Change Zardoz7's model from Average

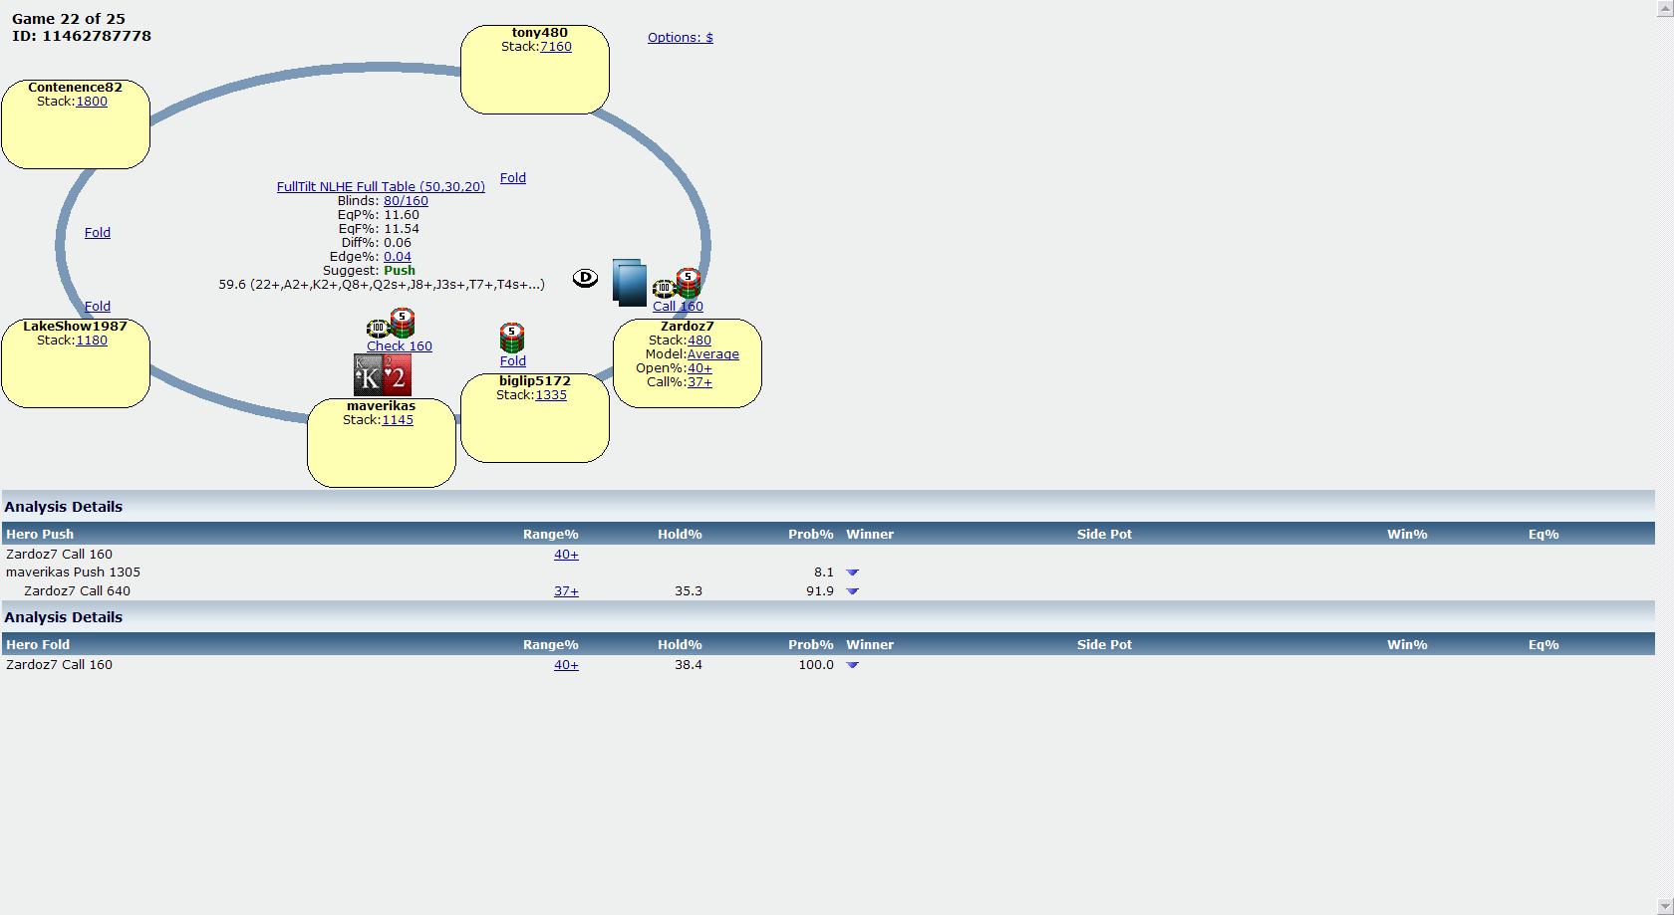pyautogui.click(x=712, y=354)
